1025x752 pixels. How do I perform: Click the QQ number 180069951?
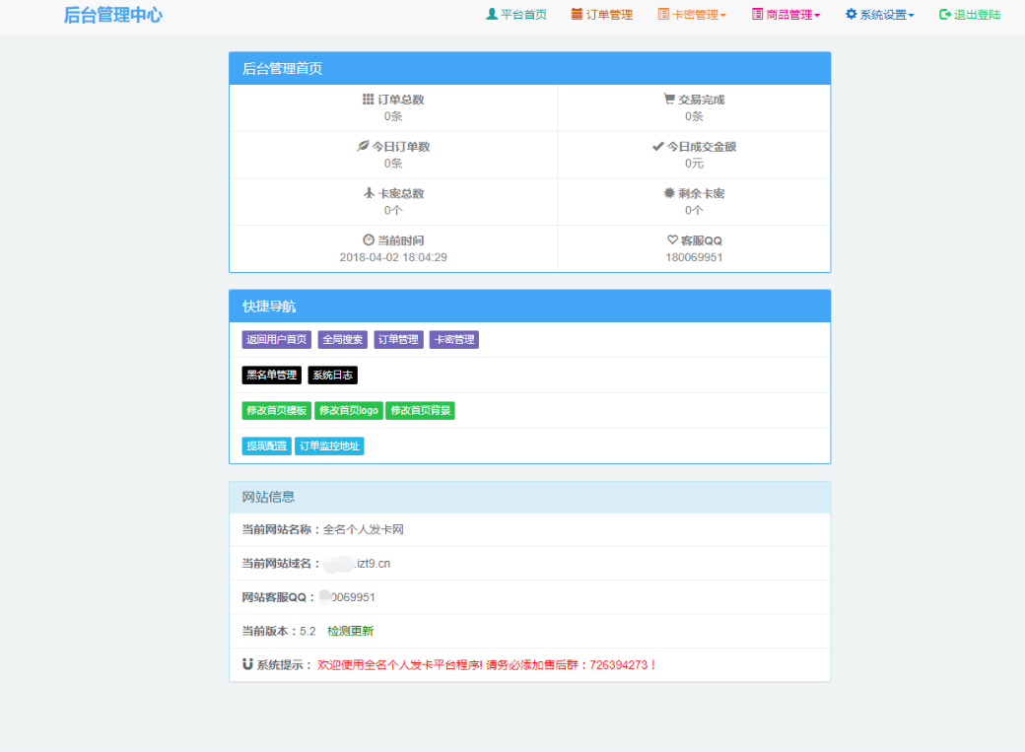(694, 257)
